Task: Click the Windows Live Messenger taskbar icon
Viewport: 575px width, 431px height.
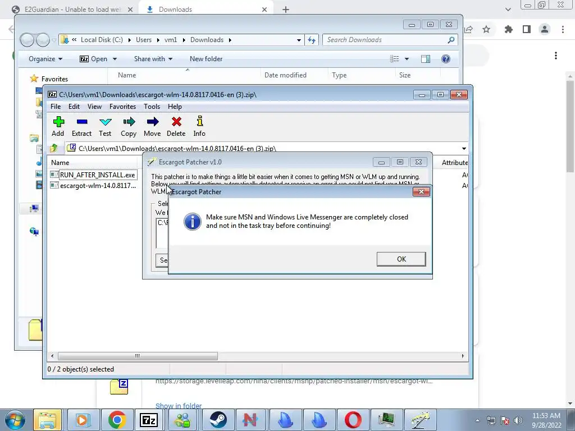Action: pos(182,420)
